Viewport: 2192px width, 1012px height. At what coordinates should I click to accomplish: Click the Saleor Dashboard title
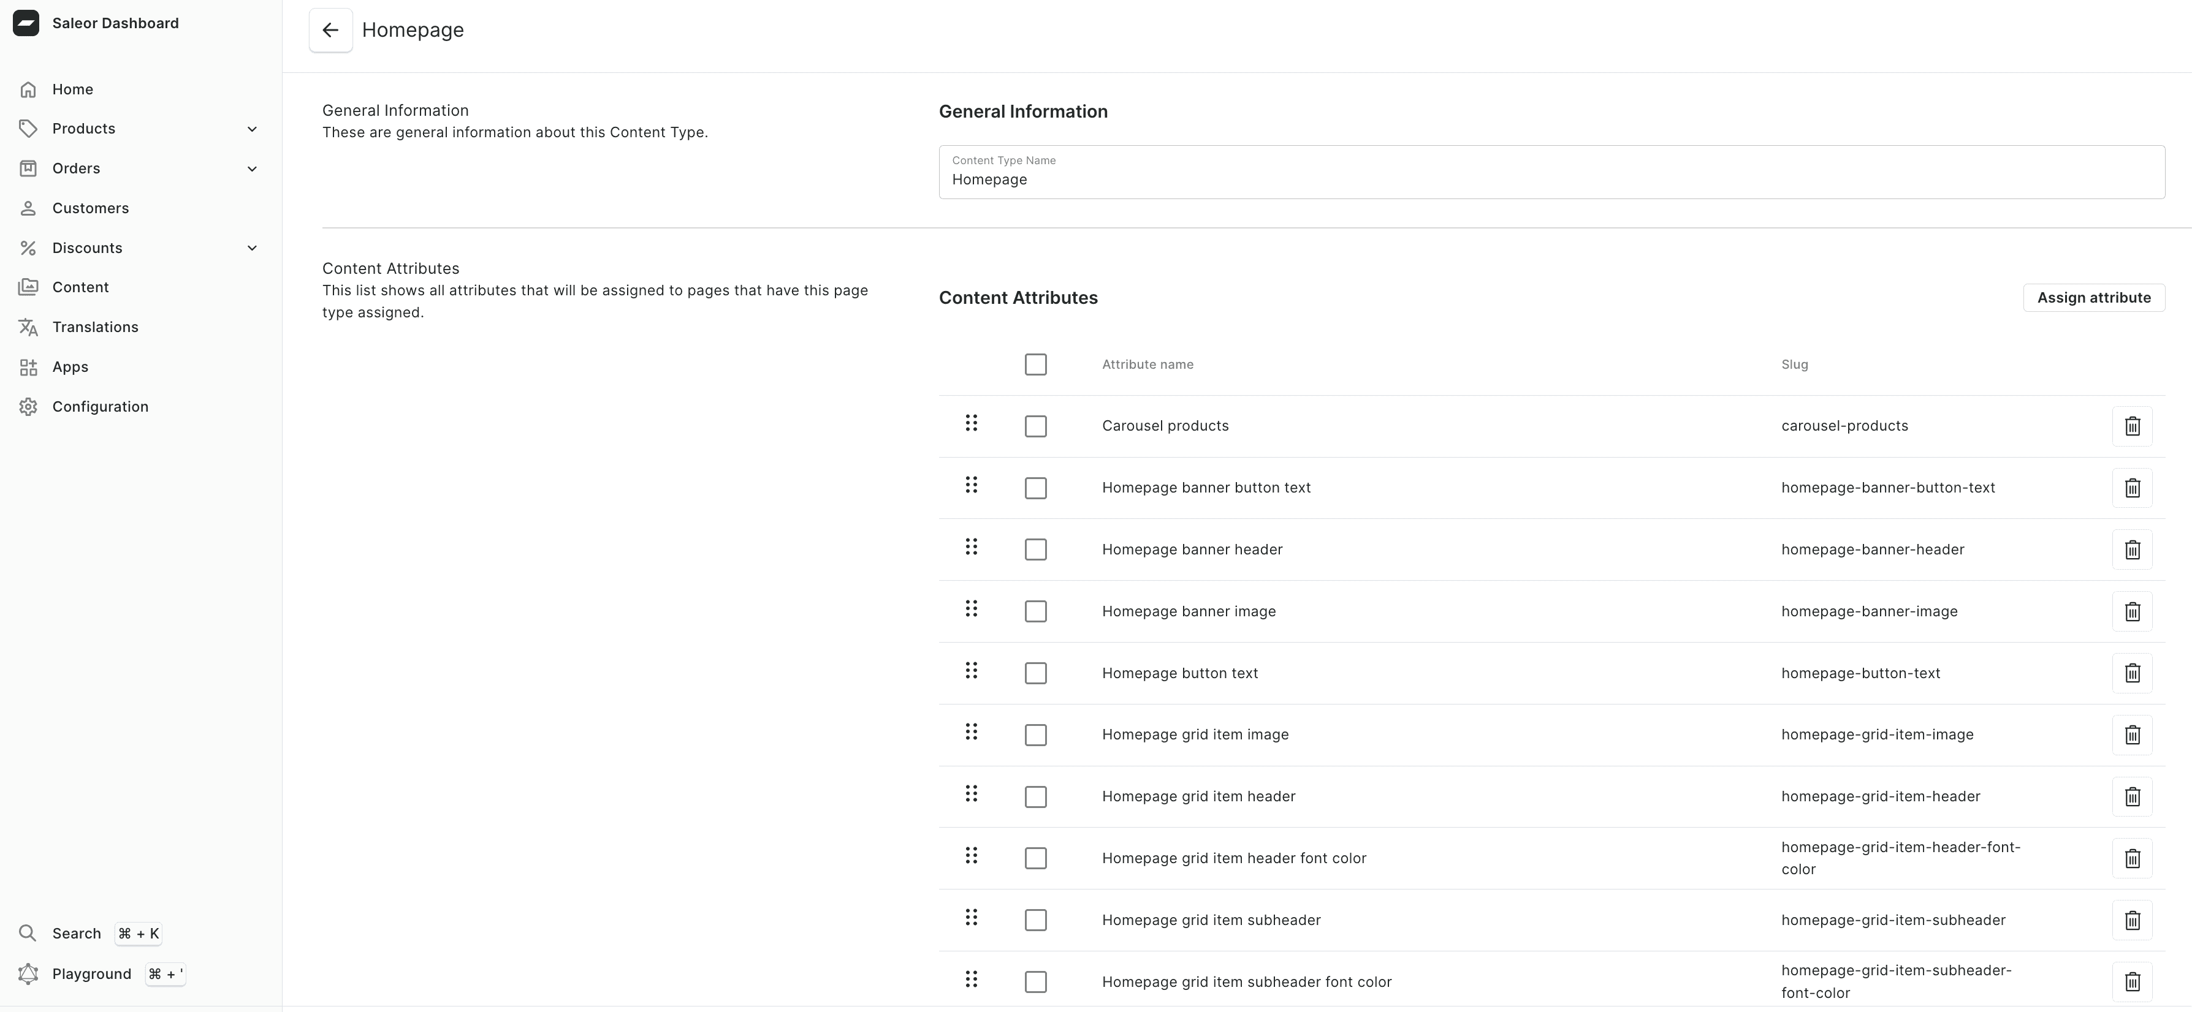pyautogui.click(x=116, y=23)
